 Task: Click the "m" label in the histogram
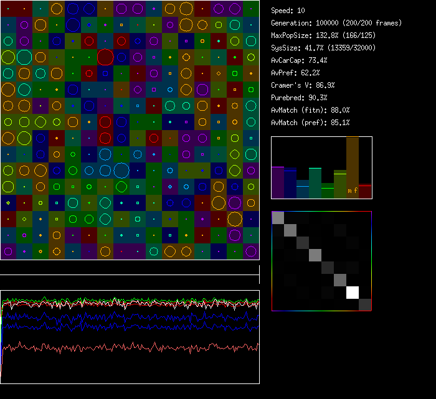349,190
